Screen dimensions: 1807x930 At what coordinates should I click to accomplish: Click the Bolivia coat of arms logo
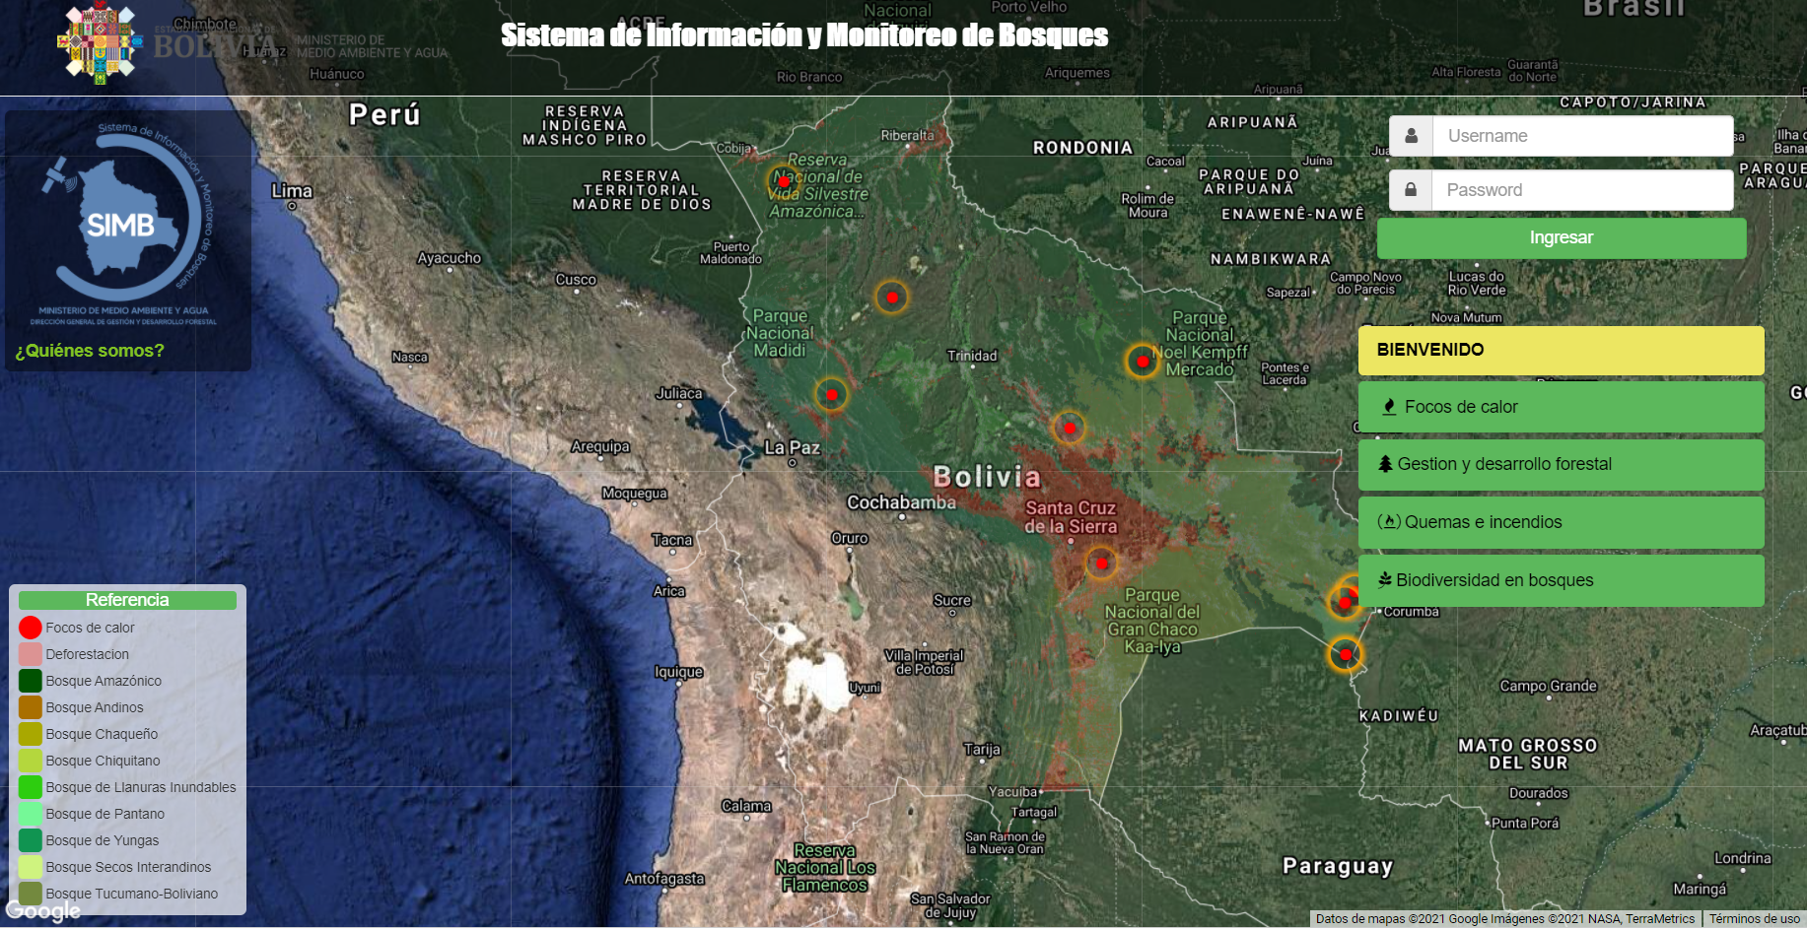click(100, 42)
